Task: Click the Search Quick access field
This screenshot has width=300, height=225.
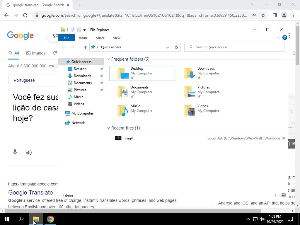Action: 234,47
